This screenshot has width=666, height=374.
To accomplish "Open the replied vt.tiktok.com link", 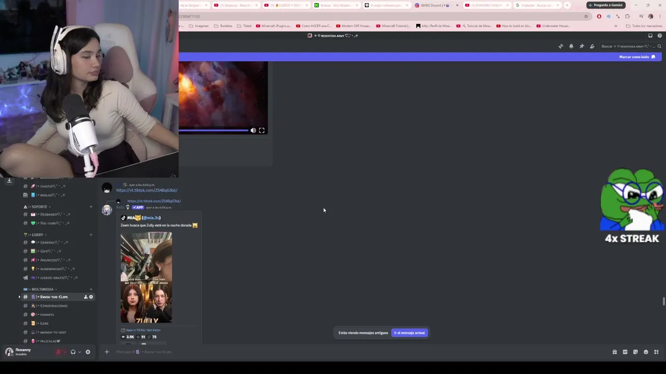I will click(x=154, y=201).
